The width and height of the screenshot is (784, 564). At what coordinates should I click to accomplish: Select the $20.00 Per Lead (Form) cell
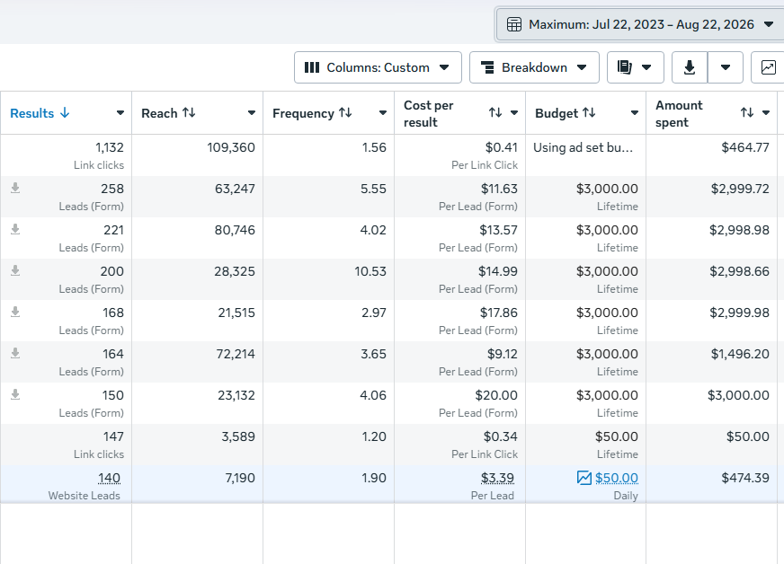[460, 403]
